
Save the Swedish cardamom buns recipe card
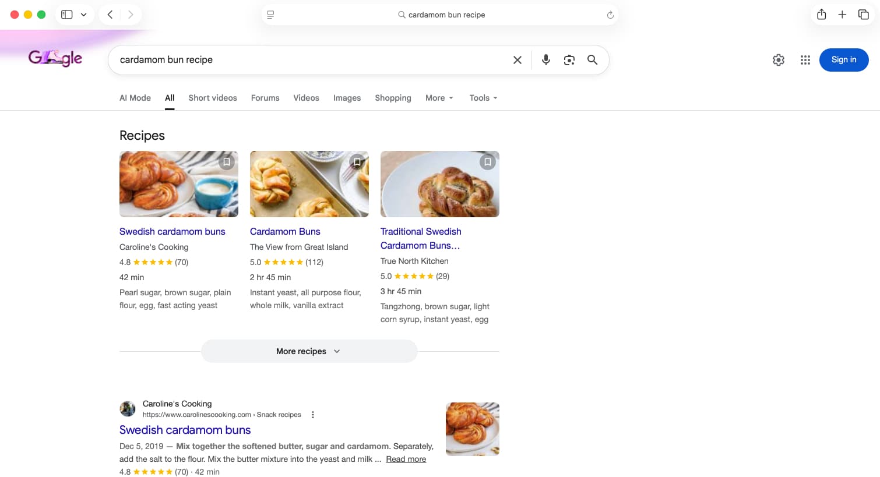pos(226,161)
